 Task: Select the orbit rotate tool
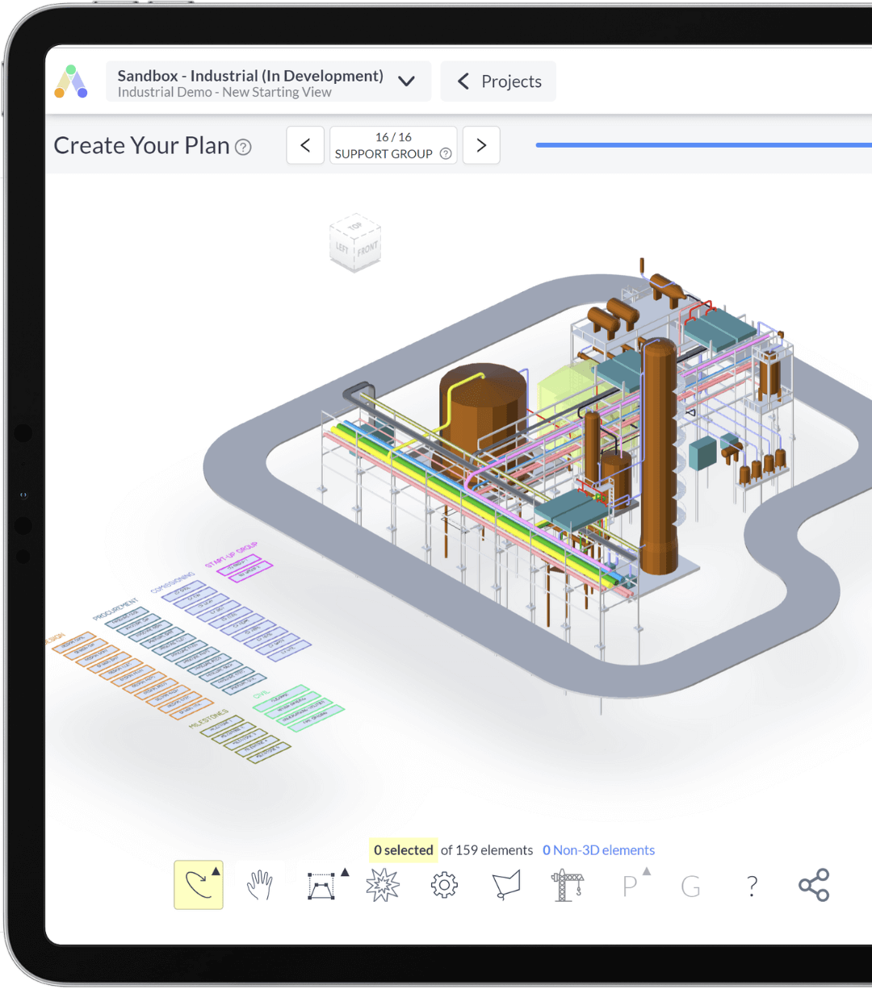tap(198, 884)
